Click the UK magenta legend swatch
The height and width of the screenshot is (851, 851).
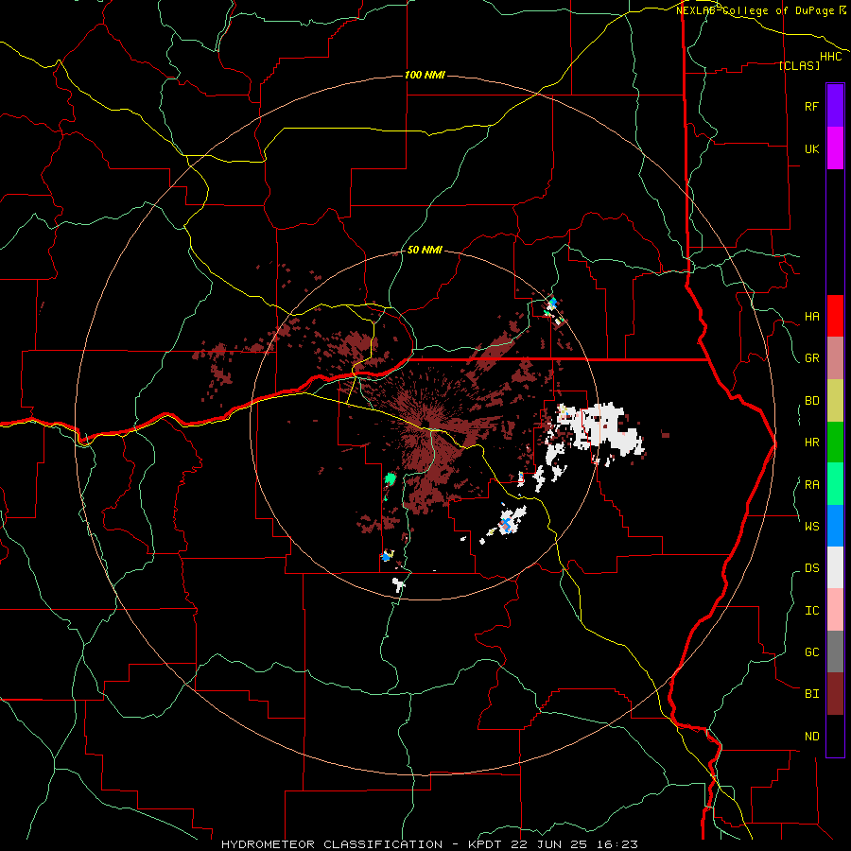click(x=835, y=148)
